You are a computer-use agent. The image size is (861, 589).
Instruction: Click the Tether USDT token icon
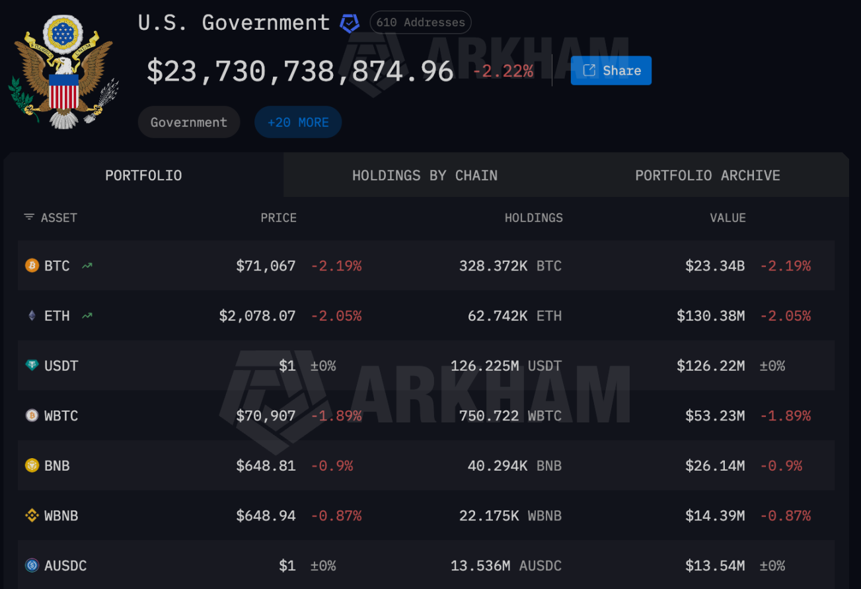32,366
